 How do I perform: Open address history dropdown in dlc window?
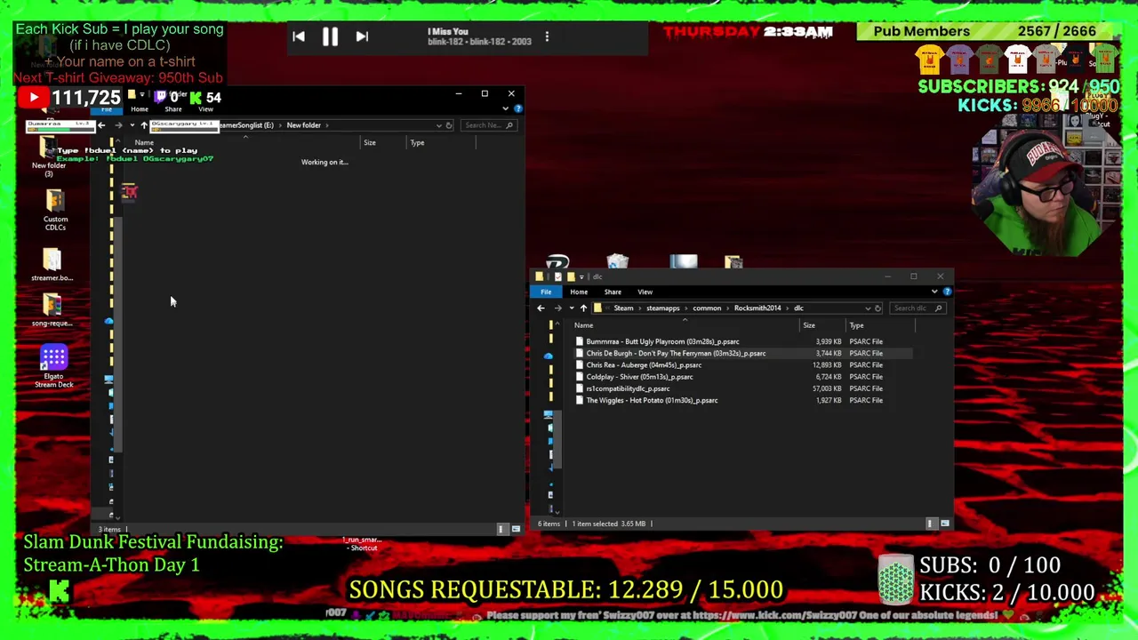click(868, 308)
